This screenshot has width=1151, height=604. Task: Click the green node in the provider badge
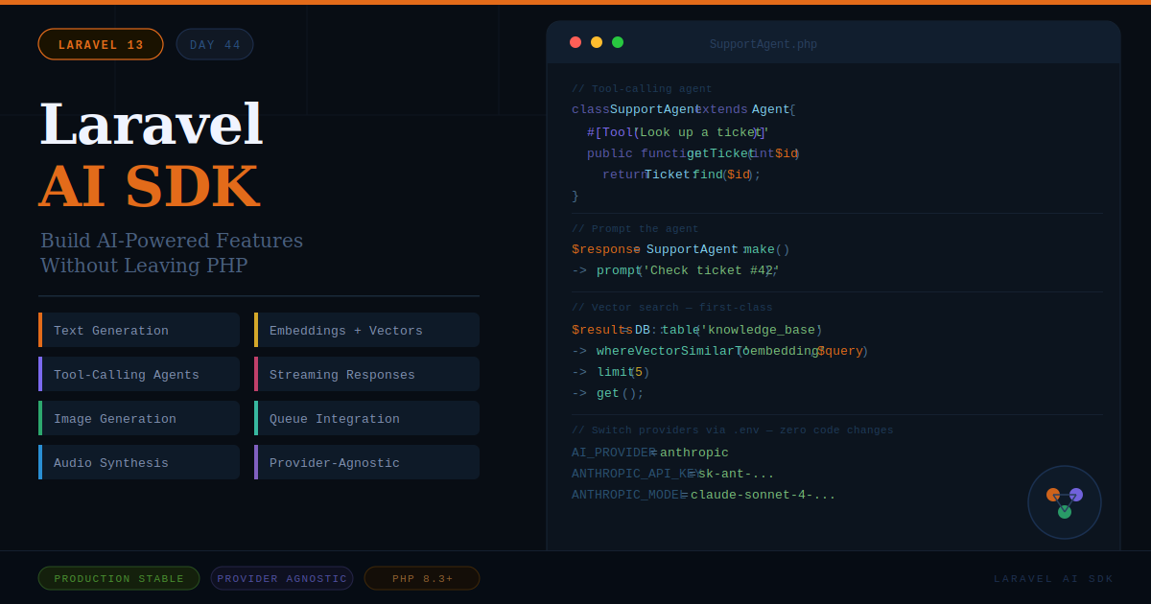pyautogui.click(x=1065, y=512)
